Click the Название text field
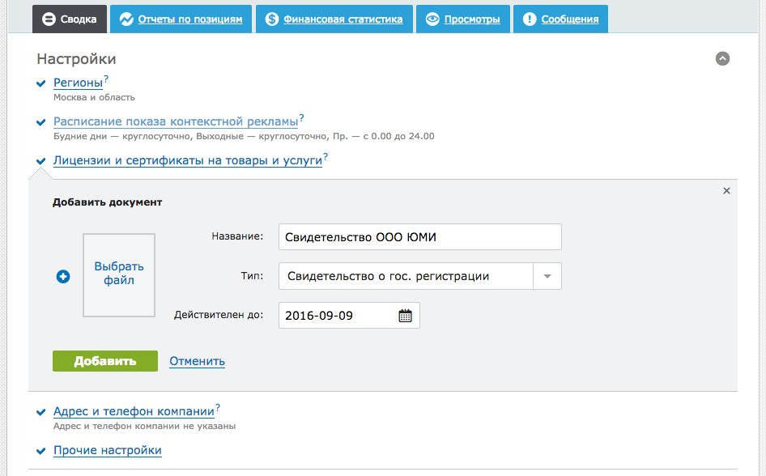766x476 pixels. (419, 237)
